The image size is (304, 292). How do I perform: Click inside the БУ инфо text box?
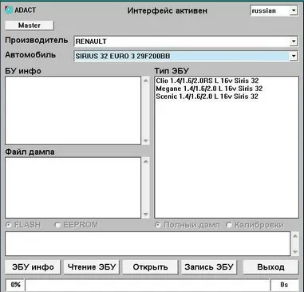(73, 110)
